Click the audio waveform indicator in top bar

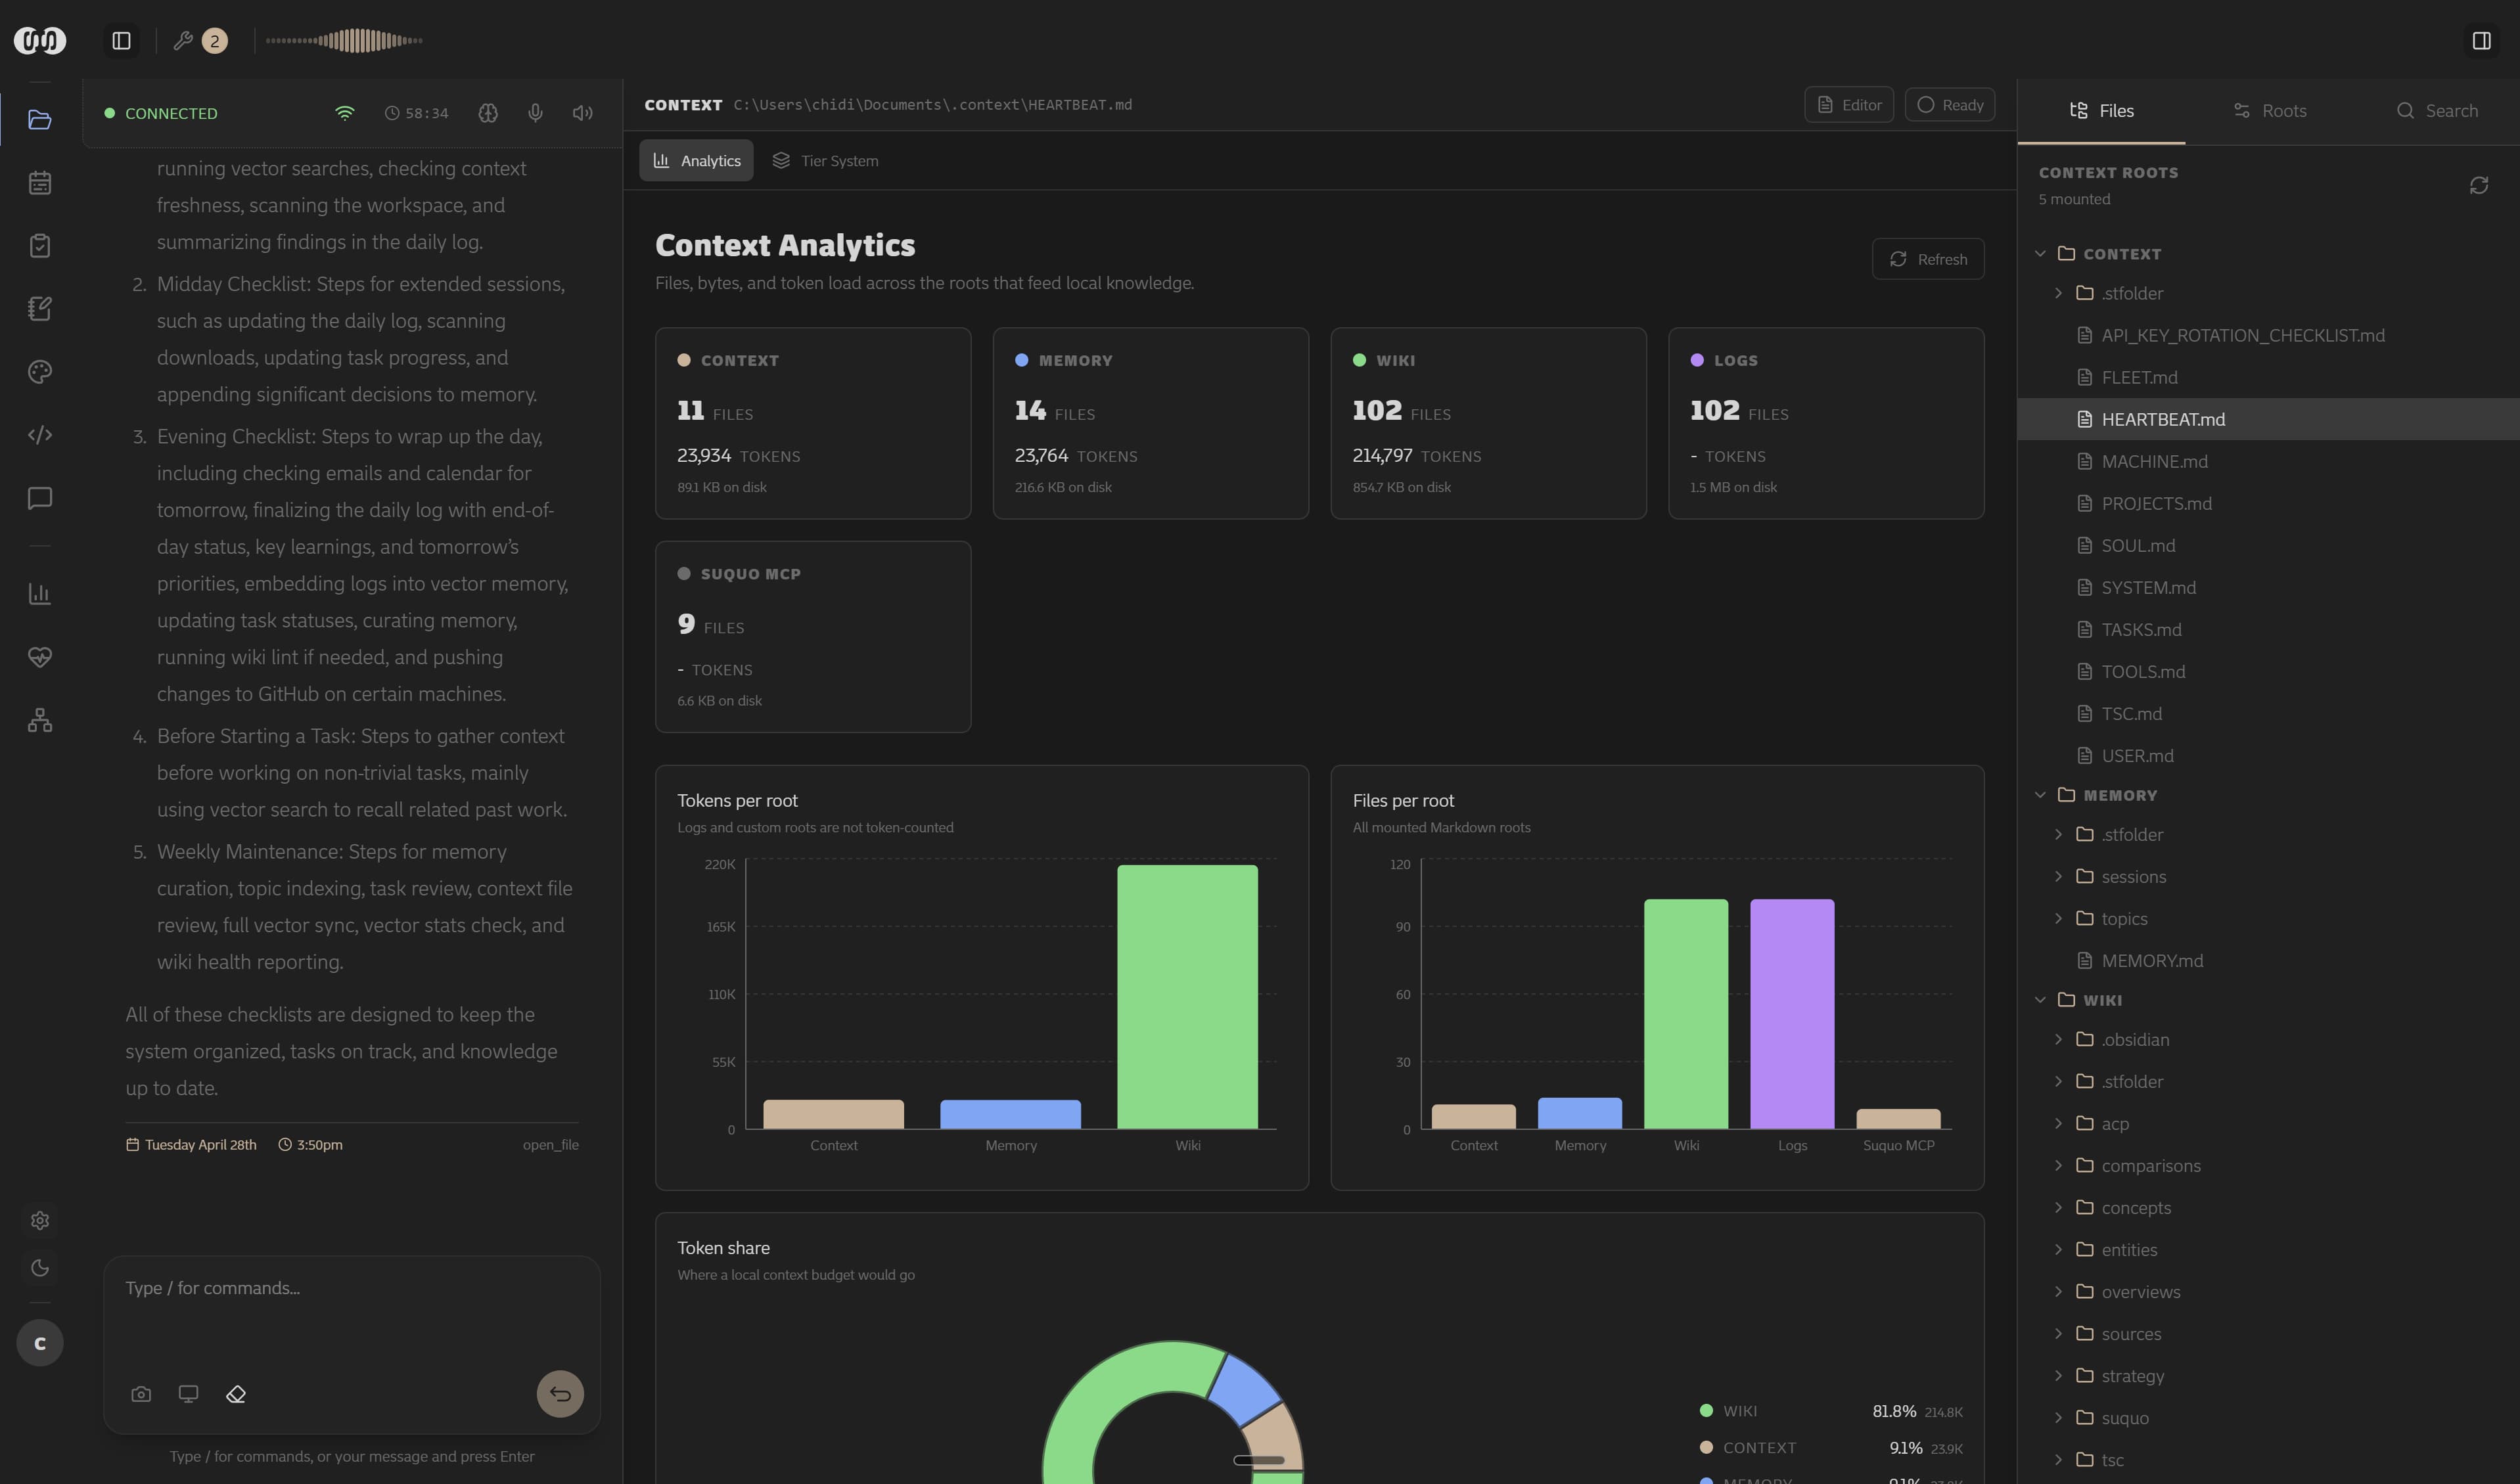pyautogui.click(x=344, y=41)
